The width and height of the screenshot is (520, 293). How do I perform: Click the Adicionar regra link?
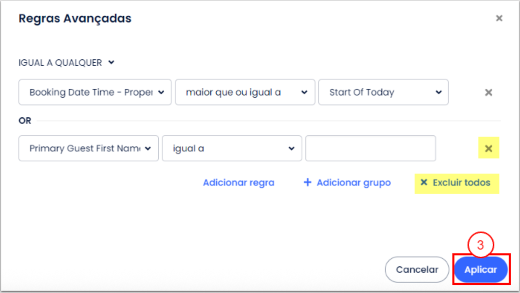[239, 183]
